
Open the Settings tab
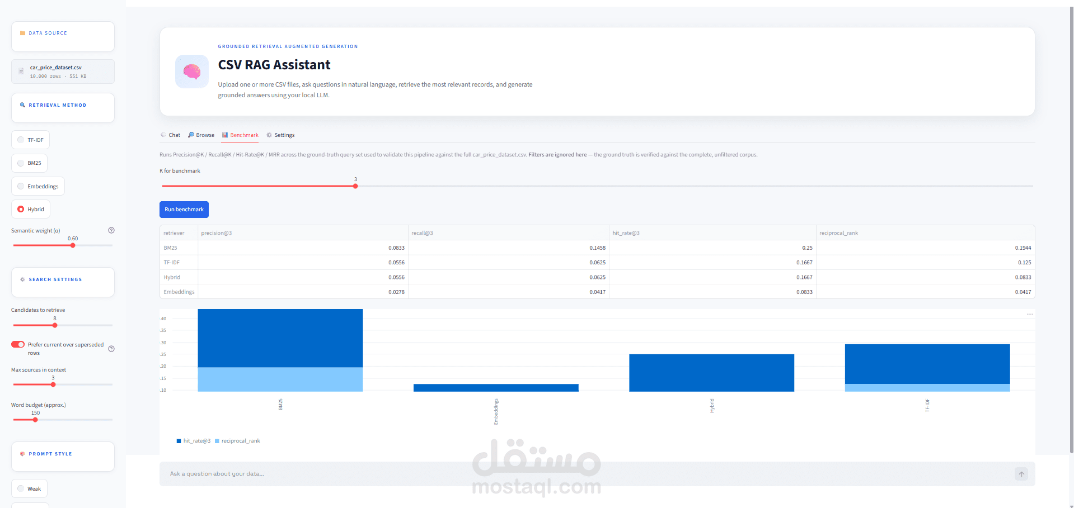tap(280, 135)
